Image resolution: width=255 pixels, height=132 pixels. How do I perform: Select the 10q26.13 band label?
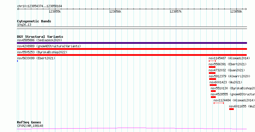pos(24,25)
